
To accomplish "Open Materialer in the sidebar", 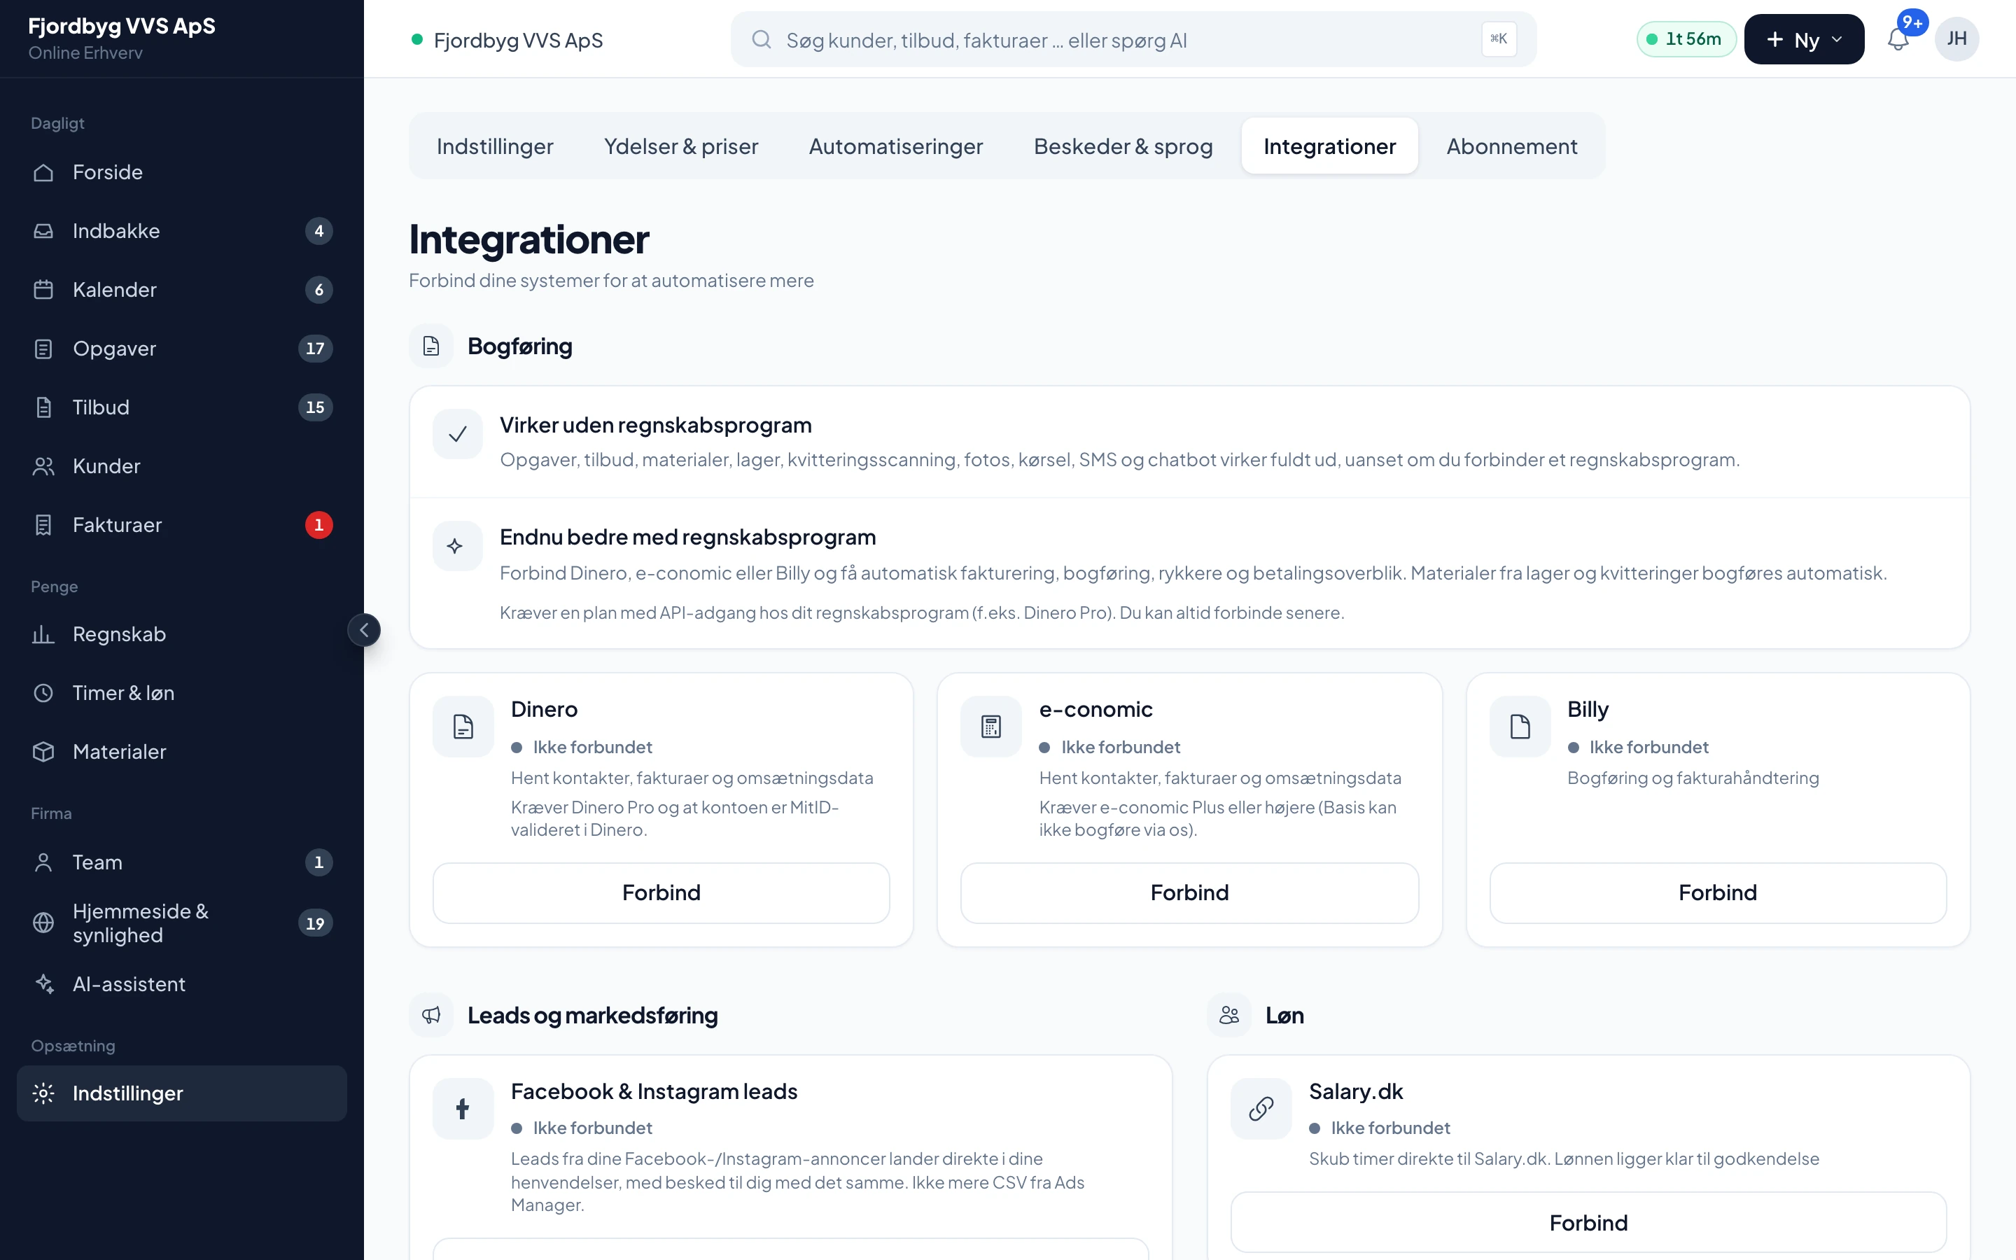I will tap(181, 752).
